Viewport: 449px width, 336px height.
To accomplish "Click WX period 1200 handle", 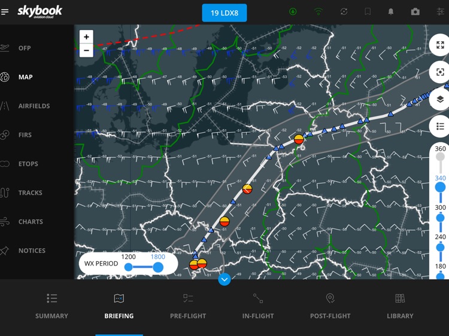I will tap(128, 267).
